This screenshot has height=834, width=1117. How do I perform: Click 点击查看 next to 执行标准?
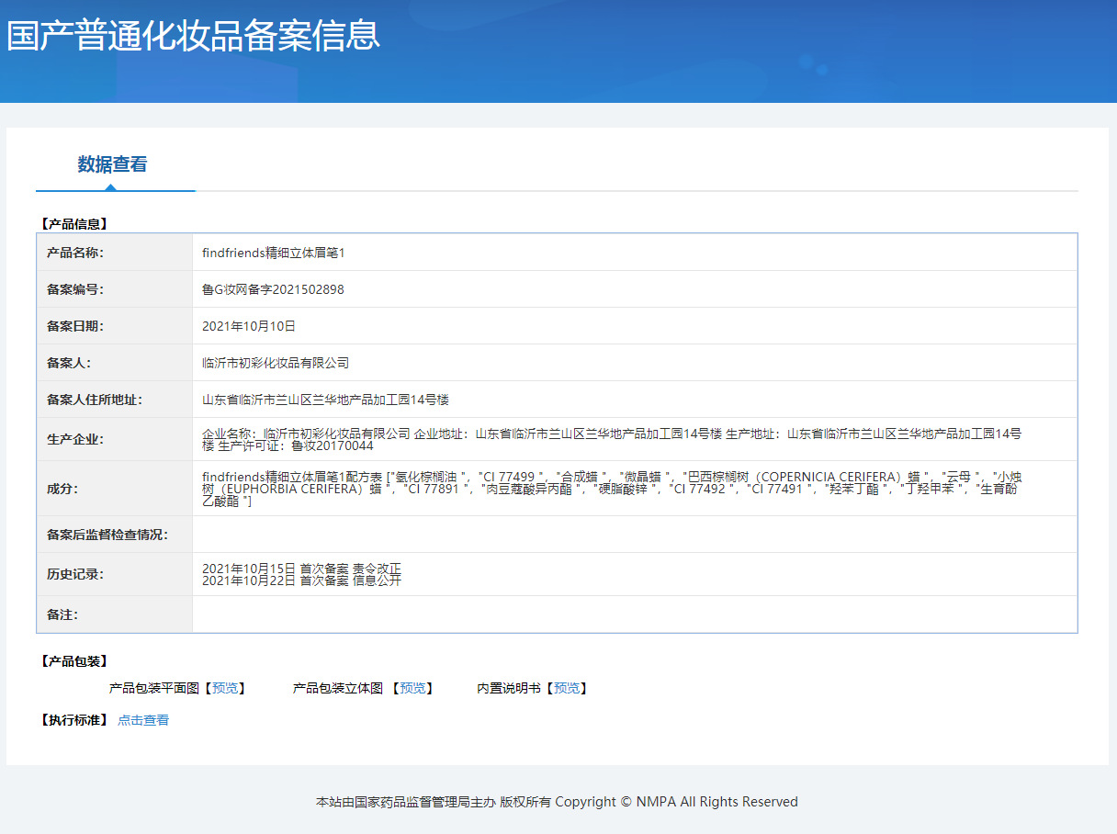tap(143, 720)
